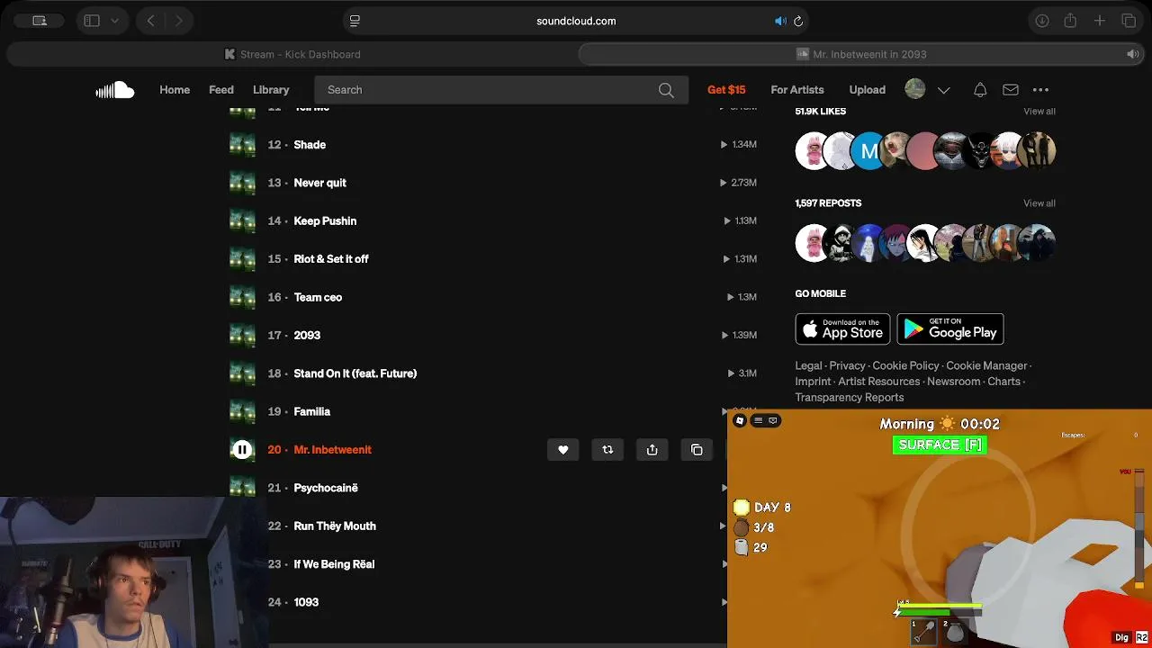Open For Artists page

coord(797,90)
